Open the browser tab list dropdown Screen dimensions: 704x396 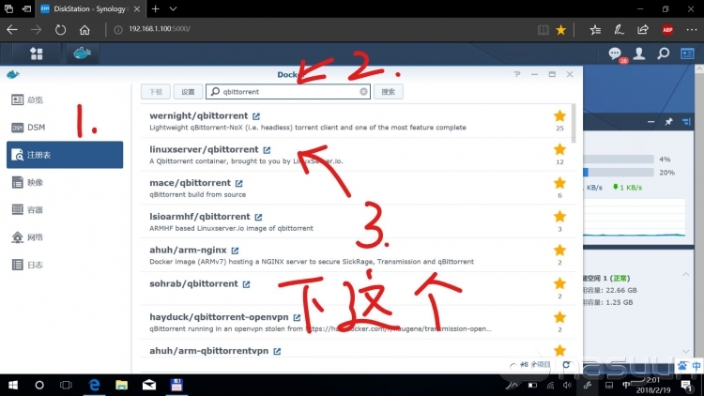click(x=173, y=8)
